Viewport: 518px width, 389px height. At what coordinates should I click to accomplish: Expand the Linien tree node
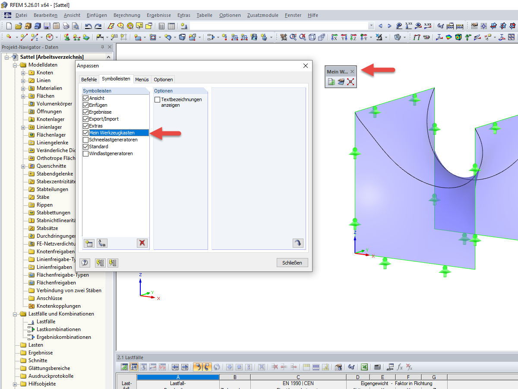point(23,80)
